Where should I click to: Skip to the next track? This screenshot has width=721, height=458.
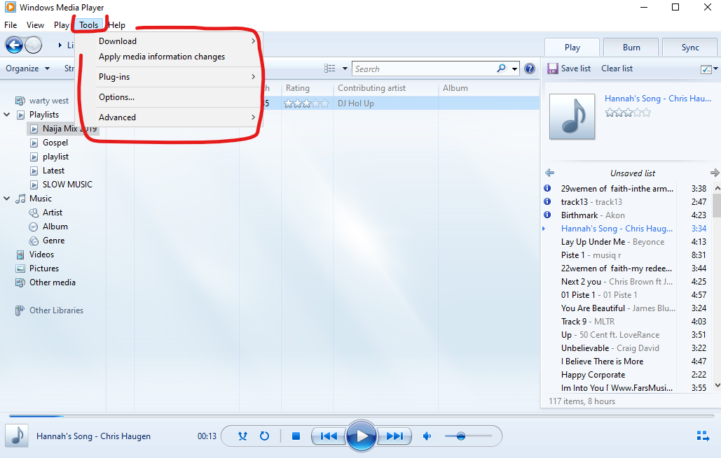[x=394, y=436]
